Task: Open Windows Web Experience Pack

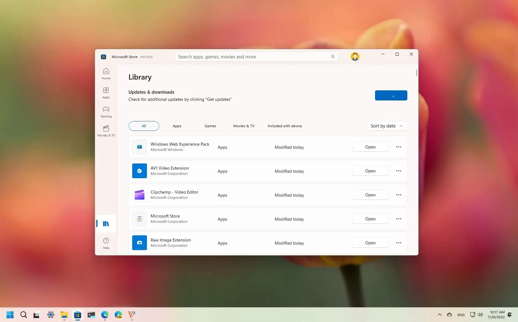Action: coord(370,147)
